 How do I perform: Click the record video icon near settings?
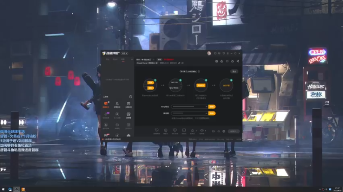[x=213, y=131]
